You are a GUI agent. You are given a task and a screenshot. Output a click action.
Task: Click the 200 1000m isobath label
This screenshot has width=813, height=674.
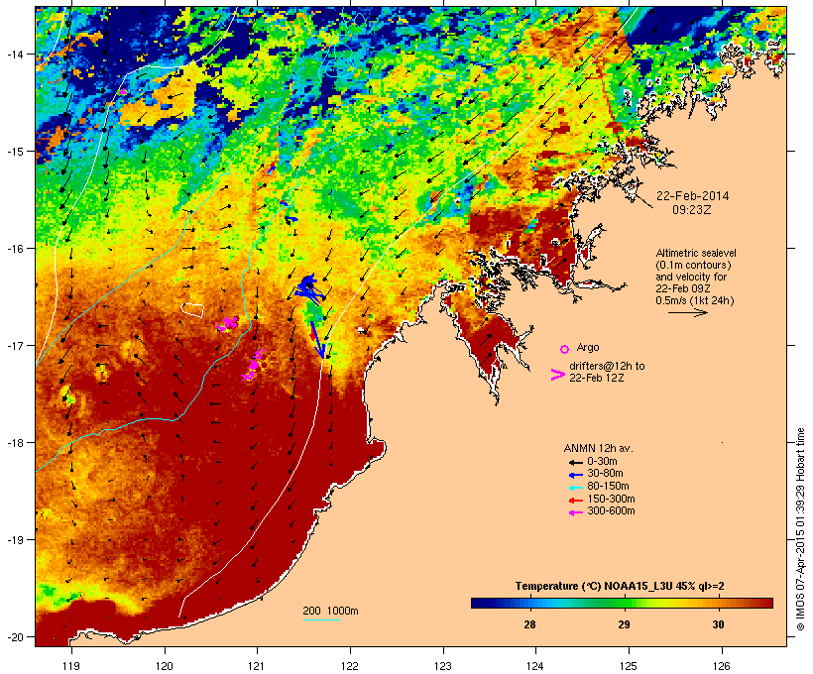[x=330, y=611]
